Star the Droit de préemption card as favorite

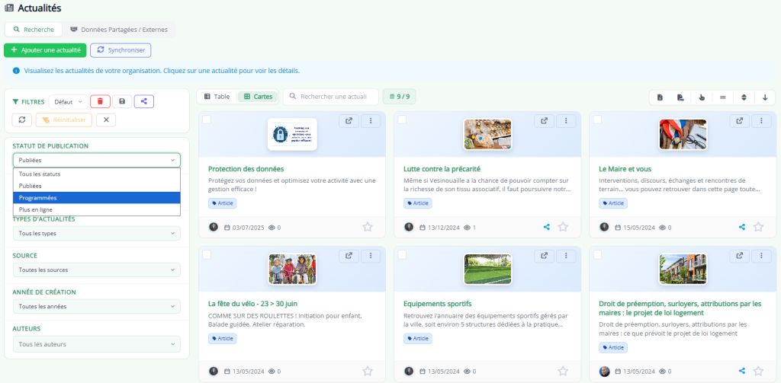[758, 371]
